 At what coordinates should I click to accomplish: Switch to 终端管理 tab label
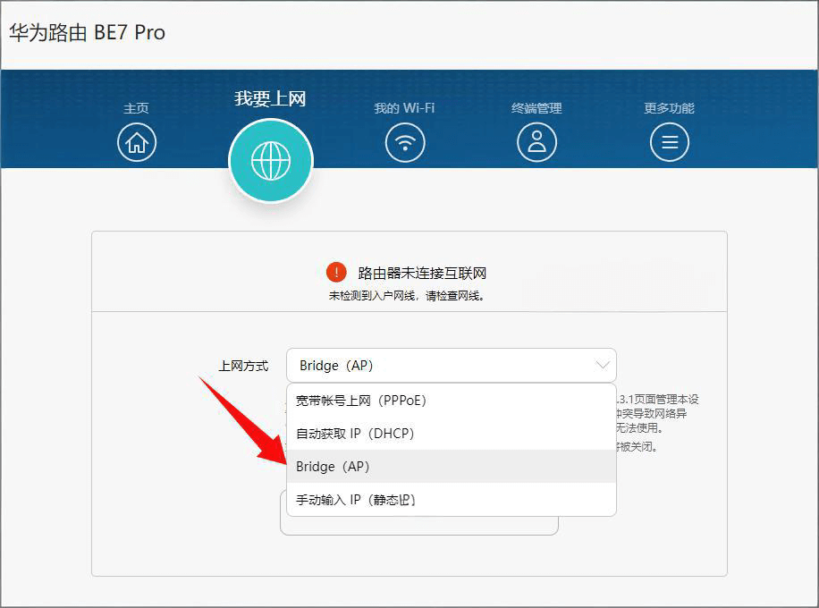(536, 108)
